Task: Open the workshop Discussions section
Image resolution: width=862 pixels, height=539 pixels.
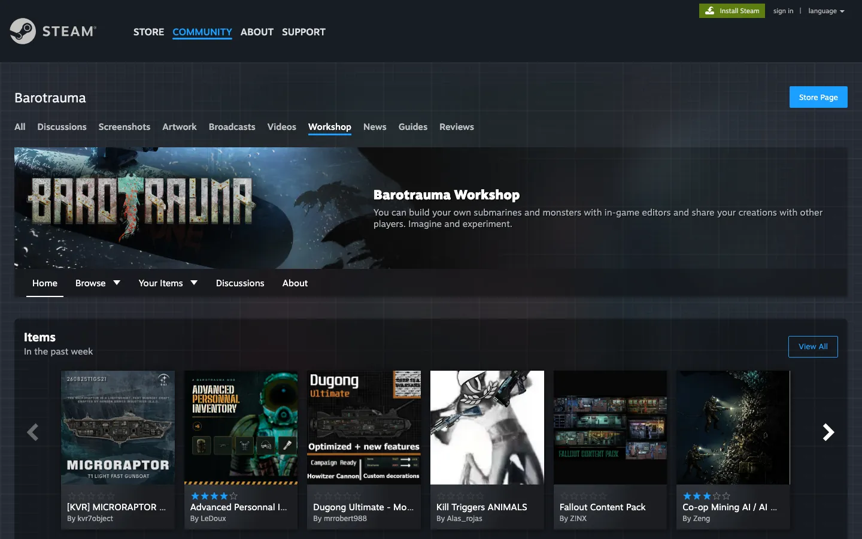Action: pos(240,283)
